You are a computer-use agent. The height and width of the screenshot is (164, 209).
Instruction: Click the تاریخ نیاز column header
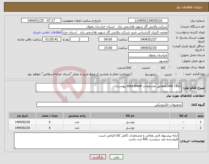[22, 116]
